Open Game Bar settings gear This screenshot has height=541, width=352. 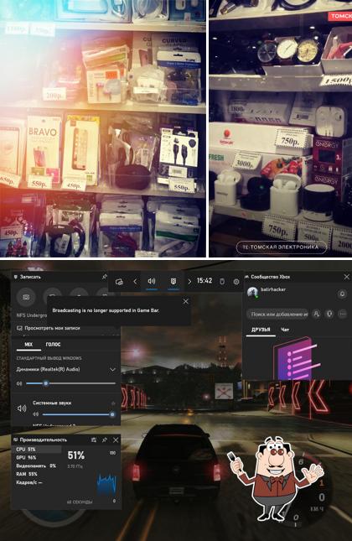(x=236, y=282)
